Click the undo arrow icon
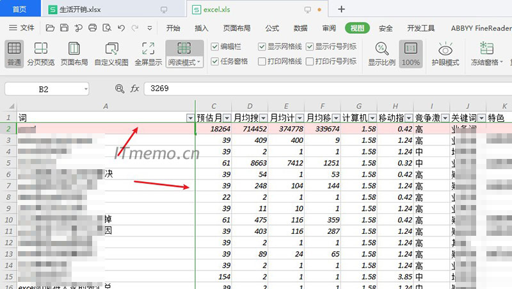The image size is (512, 289). [121, 28]
